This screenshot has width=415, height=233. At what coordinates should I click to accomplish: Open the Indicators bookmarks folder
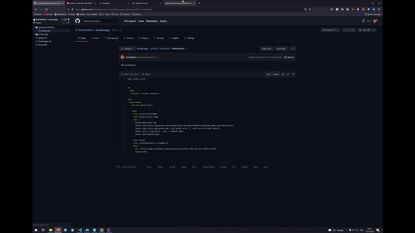click(125, 14)
